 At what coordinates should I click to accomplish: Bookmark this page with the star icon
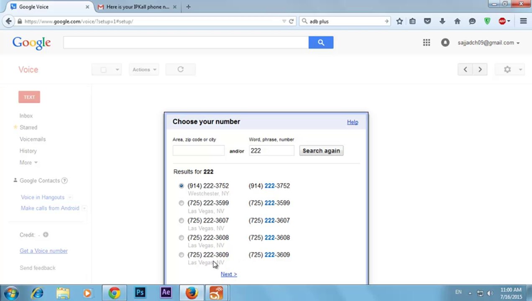(x=399, y=21)
